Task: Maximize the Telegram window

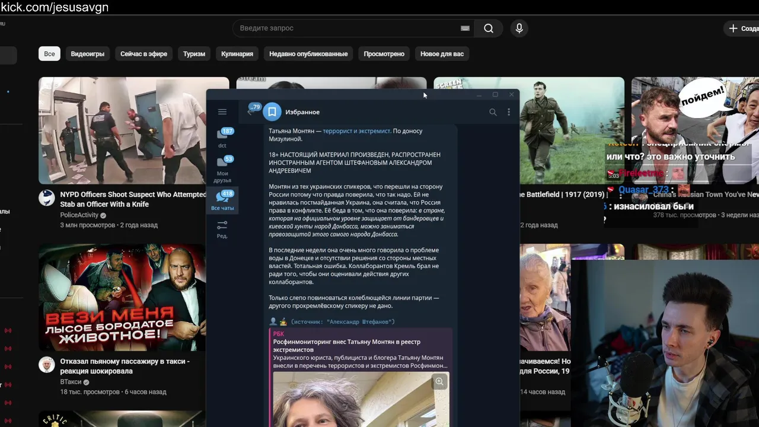Action: [495, 95]
